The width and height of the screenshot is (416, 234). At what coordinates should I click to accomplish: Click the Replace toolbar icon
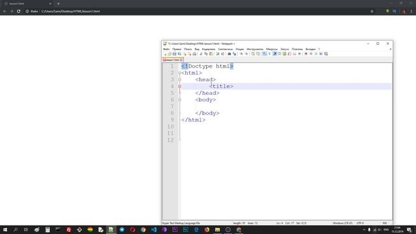[234, 54]
